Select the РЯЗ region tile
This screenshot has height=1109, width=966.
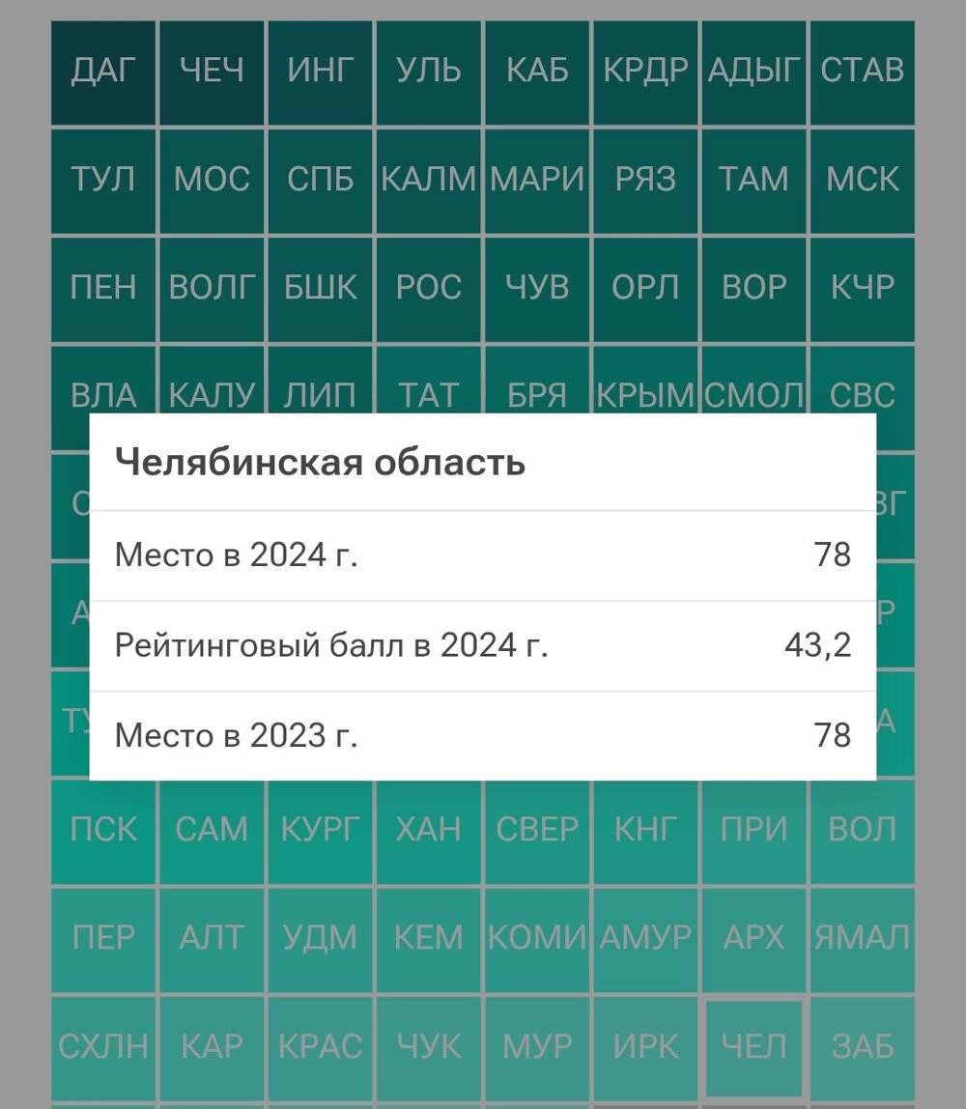point(645,180)
